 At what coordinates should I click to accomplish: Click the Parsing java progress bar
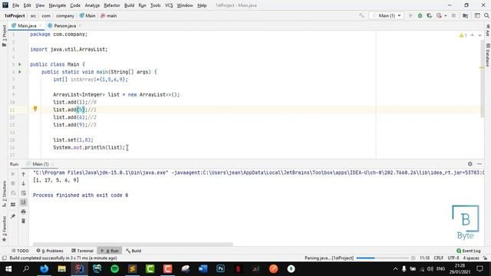coord(382,258)
